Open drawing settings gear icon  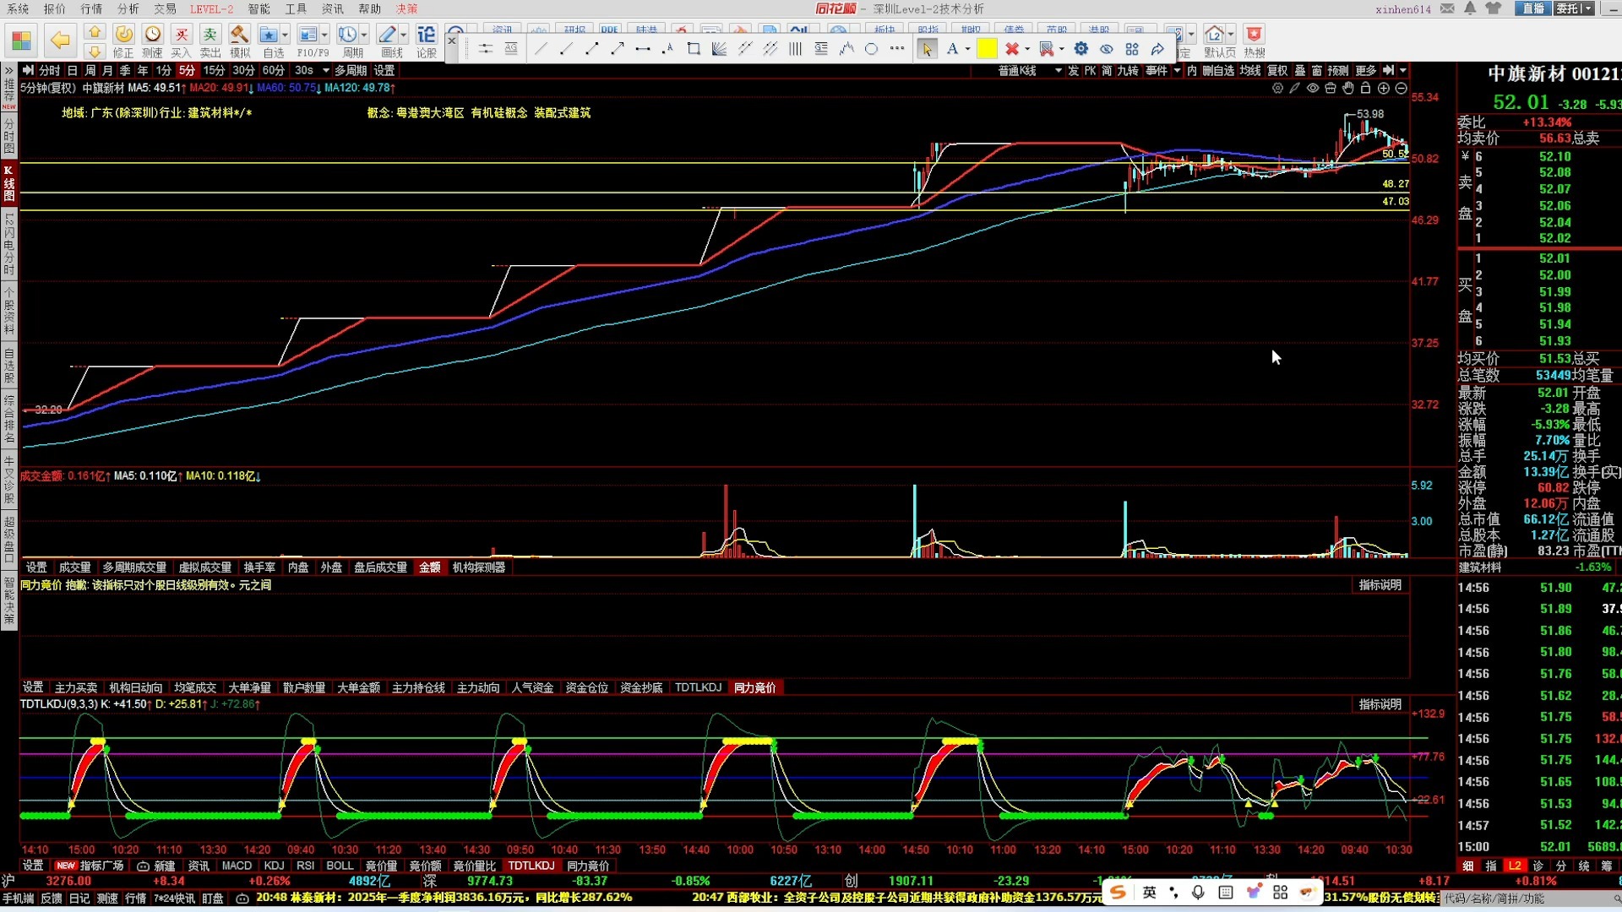(1080, 49)
